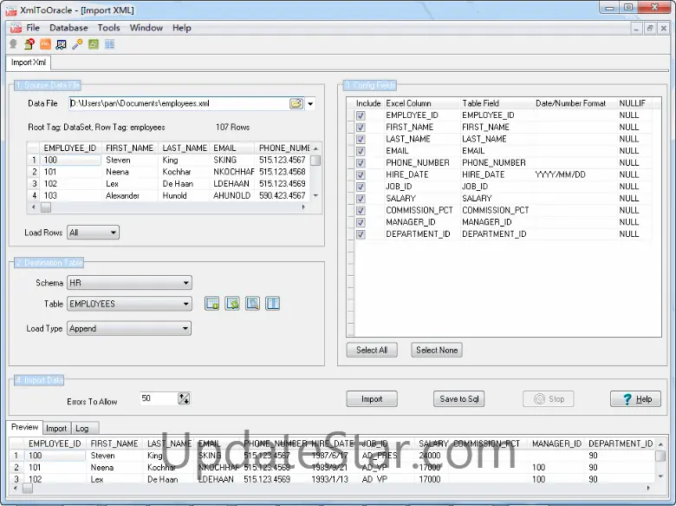Click the disconnect toolbar icon with the red X
Image resolution: width=676 pixels, height=506 pixels.
[29, 44]
